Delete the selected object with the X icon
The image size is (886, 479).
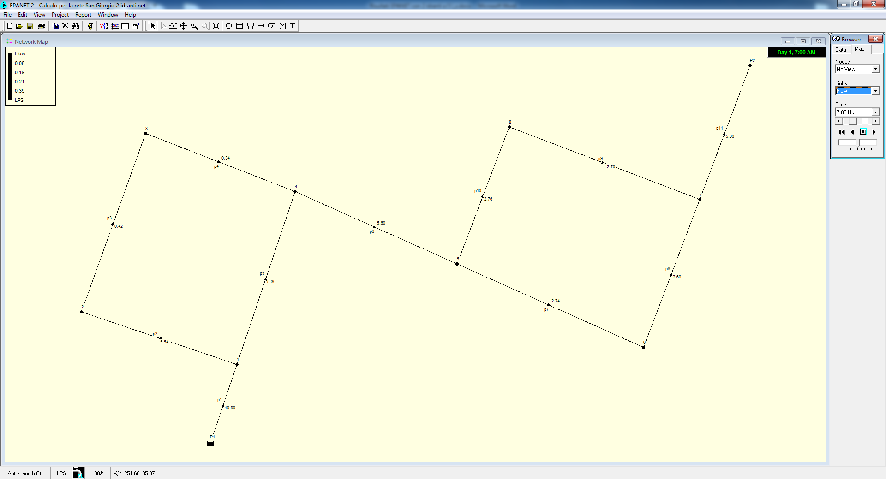tap(65, 26)
